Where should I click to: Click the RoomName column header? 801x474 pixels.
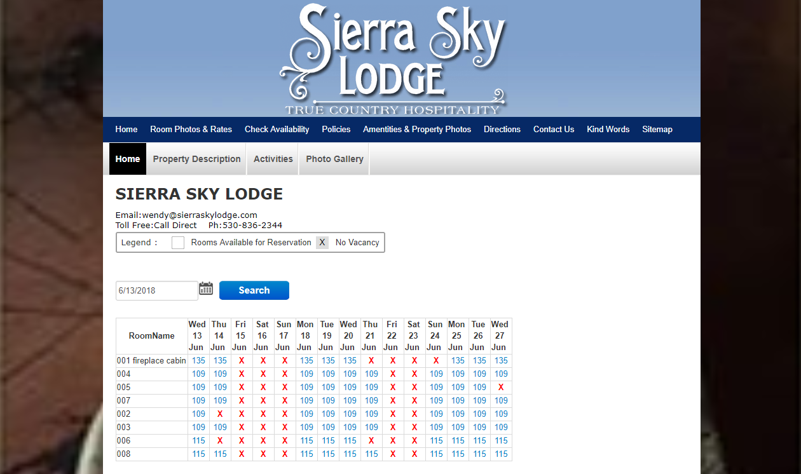[x=152, y=336]
